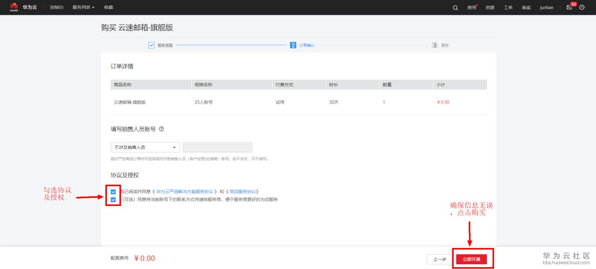This screenshot has width=596, height=269.
Task: Open the 备案 menu
Action: coord(526,7)
